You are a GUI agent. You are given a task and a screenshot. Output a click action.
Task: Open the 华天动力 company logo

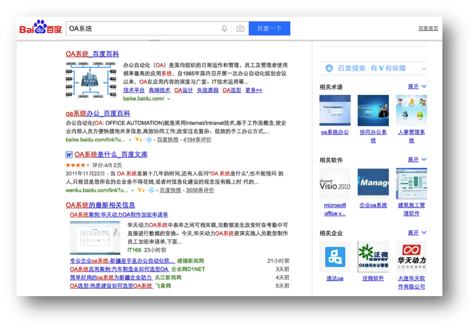tap(411, 257)
